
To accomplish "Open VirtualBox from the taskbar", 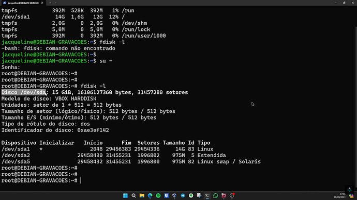I will click(174, 196).
